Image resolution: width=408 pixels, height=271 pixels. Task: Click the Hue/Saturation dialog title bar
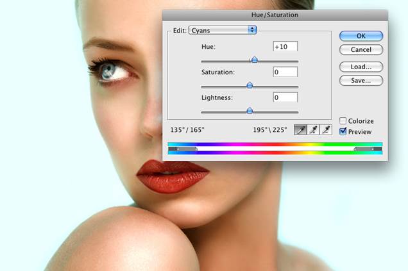pyautogui.click(x=275, y=15)
